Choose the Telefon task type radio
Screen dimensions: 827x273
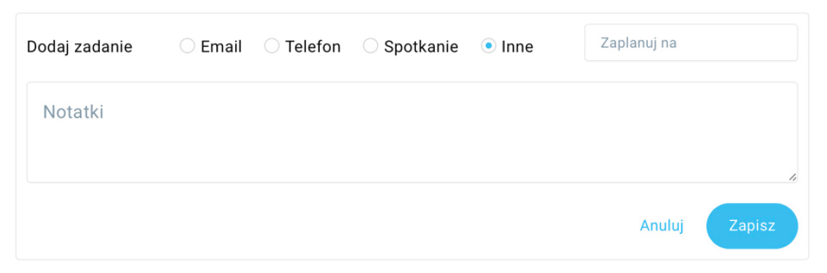[271, 46]
